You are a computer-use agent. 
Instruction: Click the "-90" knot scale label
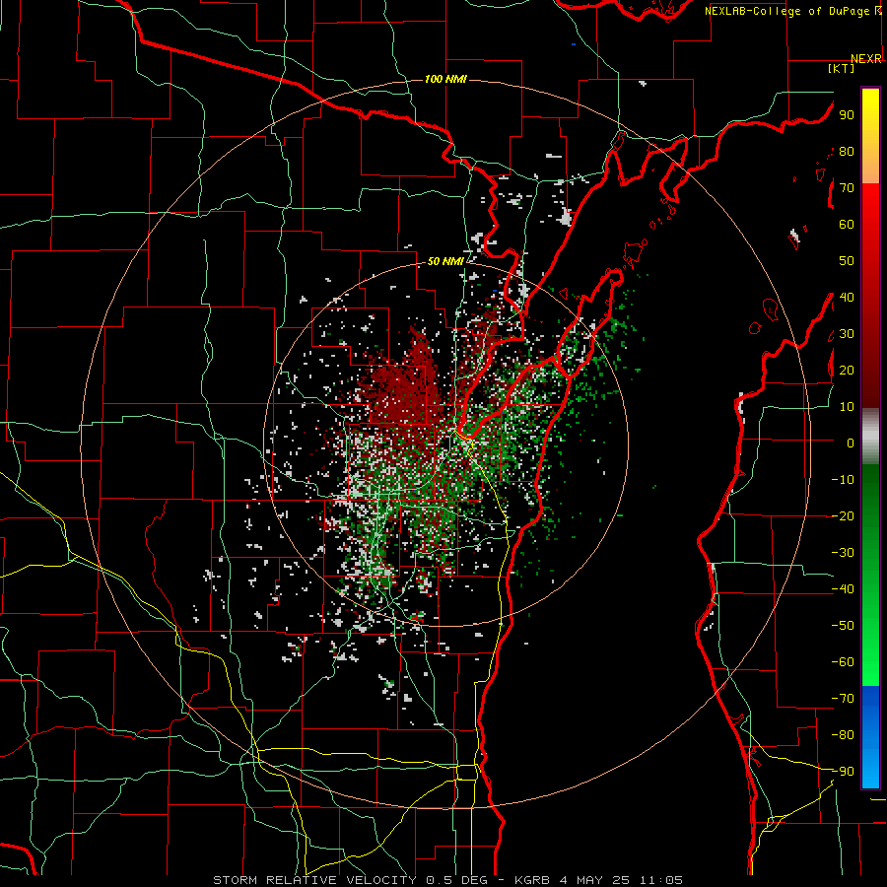pyautogui.click(x=843, y=772)
